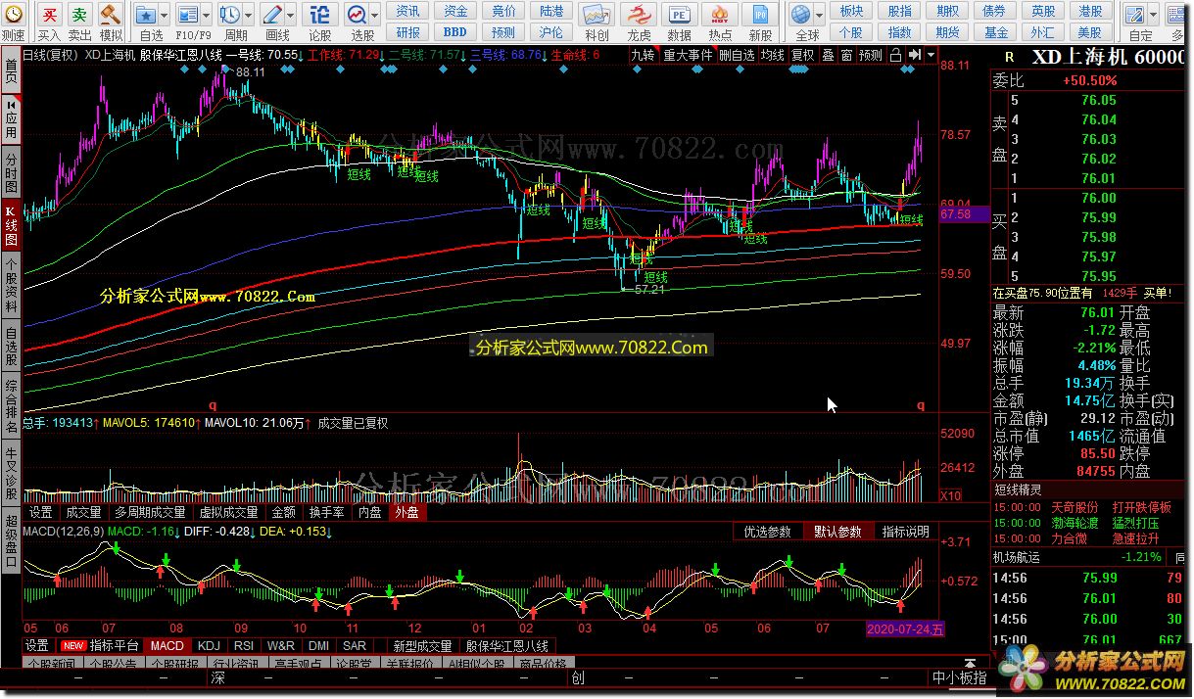Toggle 复权 price adjustment
The width and height of the screenshot is (1194, 699).
tap(803, 56)
